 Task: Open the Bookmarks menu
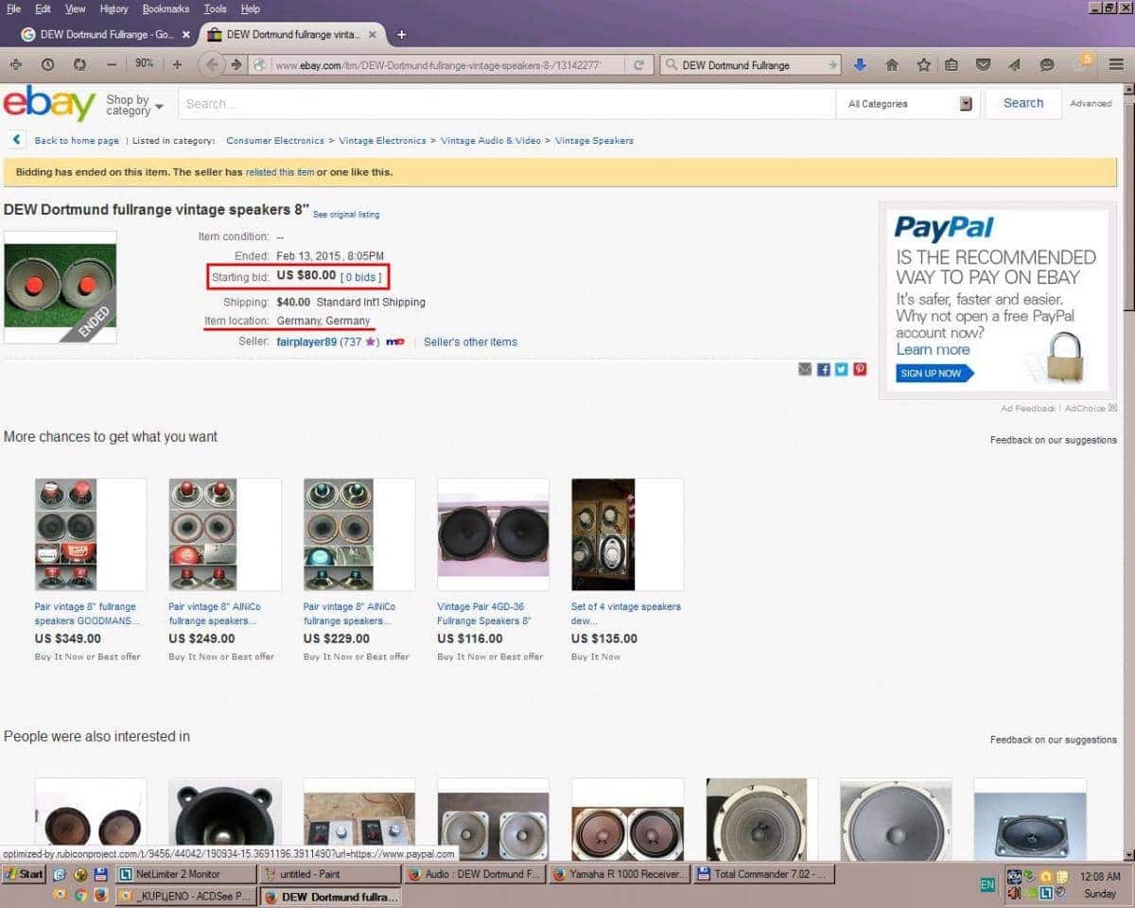pyautogui.click(x=166, y=9)
